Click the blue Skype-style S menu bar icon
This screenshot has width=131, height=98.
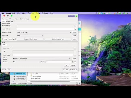102,13
